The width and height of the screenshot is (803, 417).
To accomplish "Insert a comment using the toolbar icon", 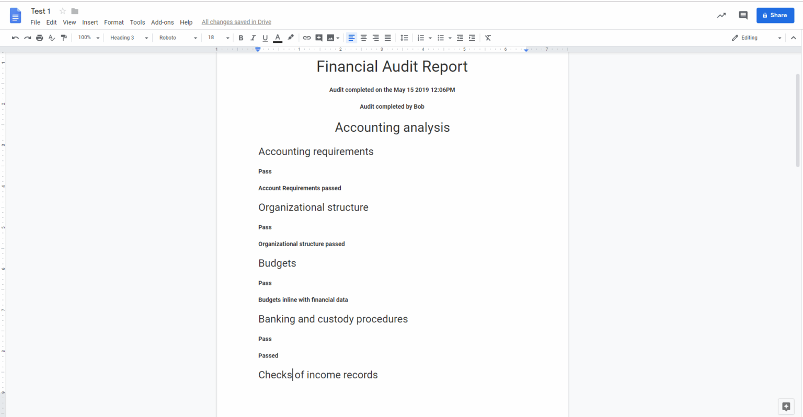I will [x=319, y=37].
